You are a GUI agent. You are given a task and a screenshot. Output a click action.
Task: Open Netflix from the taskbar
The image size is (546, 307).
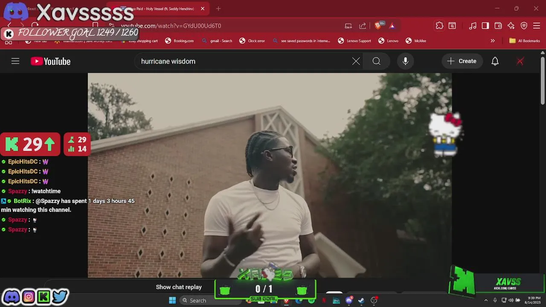[324, 301]
